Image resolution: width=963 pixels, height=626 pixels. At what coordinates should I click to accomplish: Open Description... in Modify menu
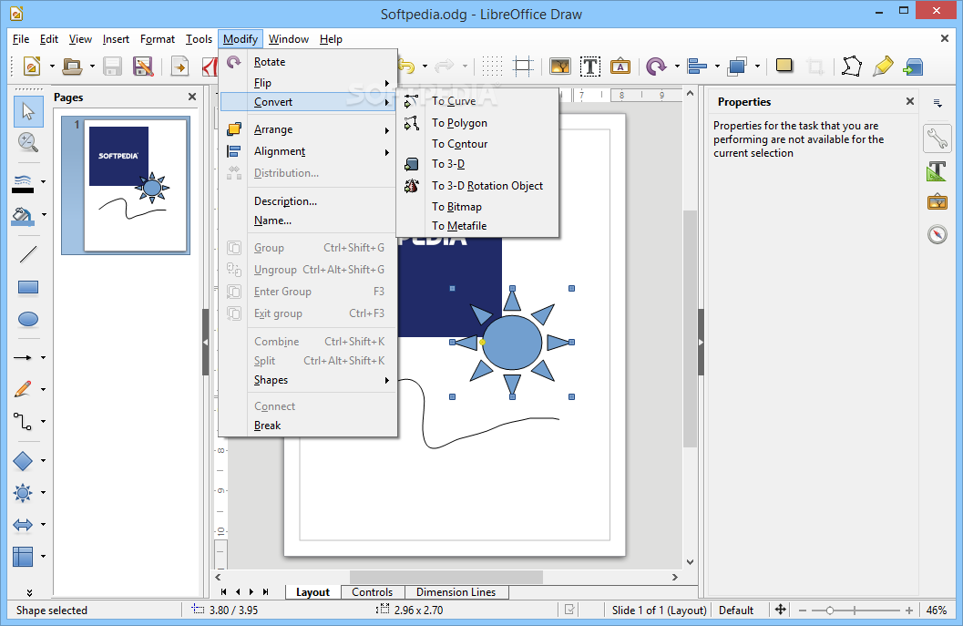(308, 201)
